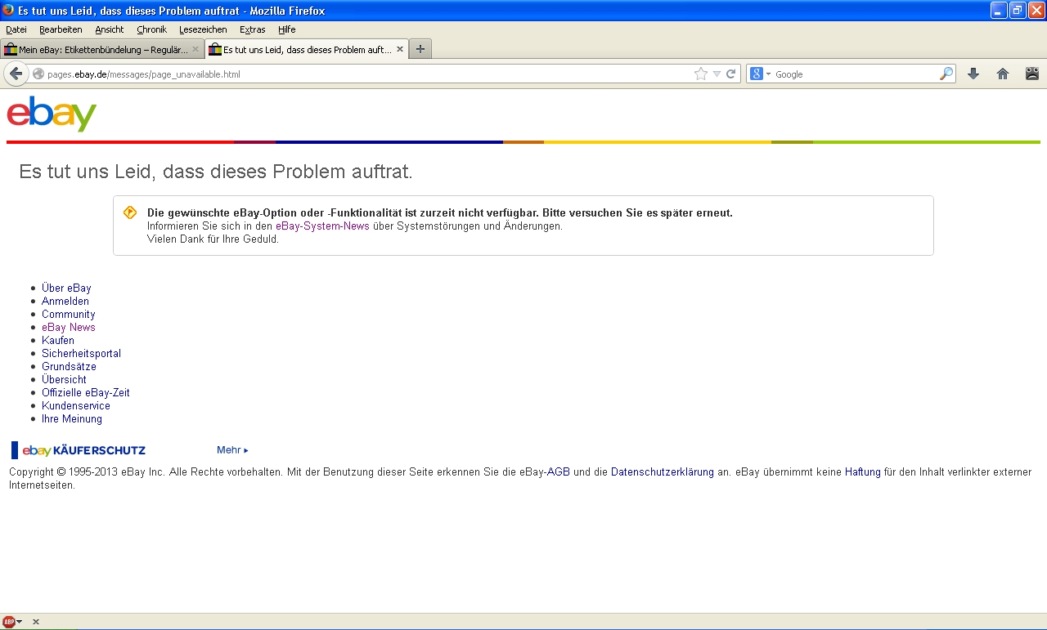Screen dimensions: 1047x630
Task: Open the Lesezeichen menu
Action: pos(203,29)
